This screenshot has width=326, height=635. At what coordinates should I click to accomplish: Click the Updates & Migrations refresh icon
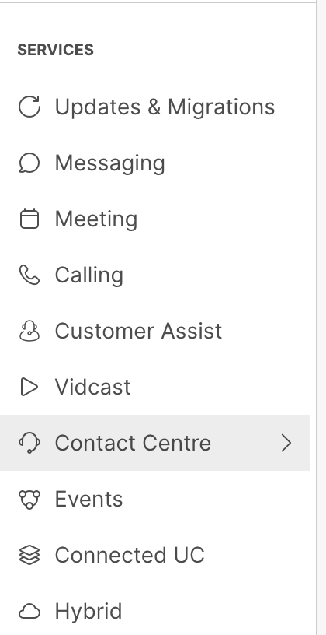point(29,107)
